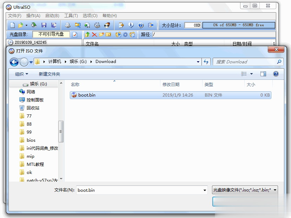This screenshot has height=218, width=291.
Task: Select the 20190109_142245 disc tree node
Action: (31, 42)
